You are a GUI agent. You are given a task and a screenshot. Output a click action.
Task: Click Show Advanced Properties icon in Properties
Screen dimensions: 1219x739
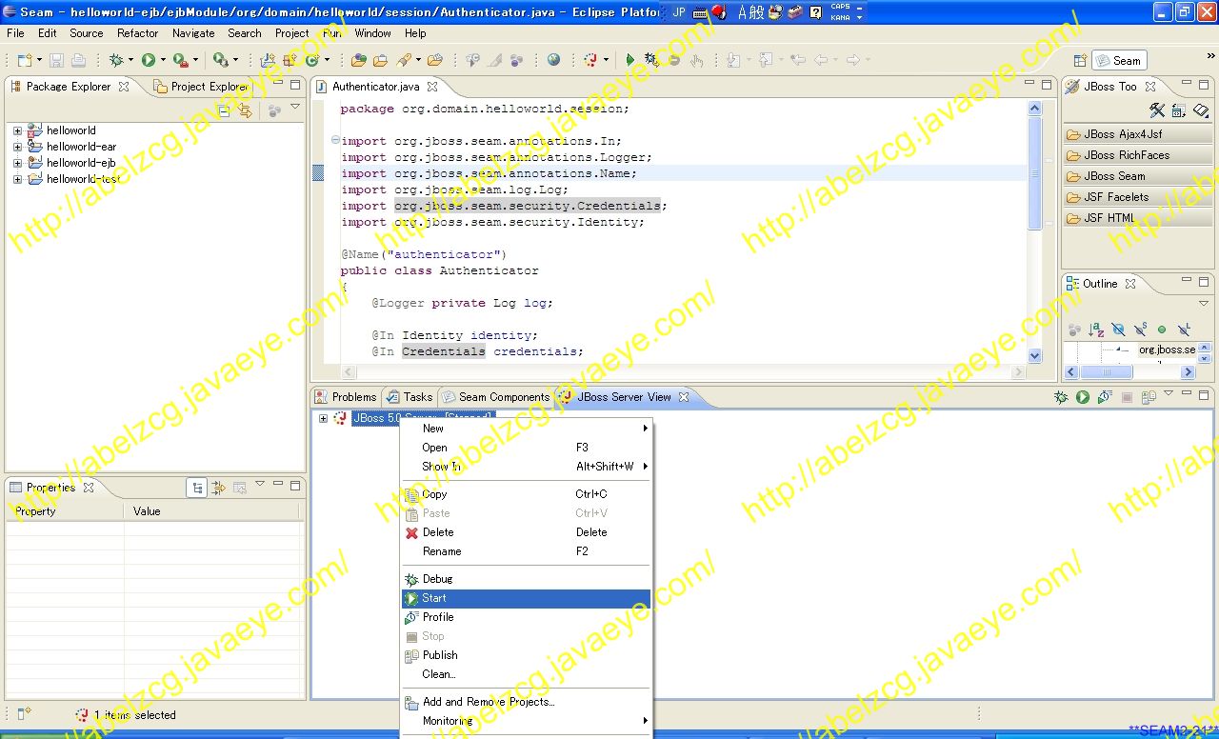click(218, 488)
